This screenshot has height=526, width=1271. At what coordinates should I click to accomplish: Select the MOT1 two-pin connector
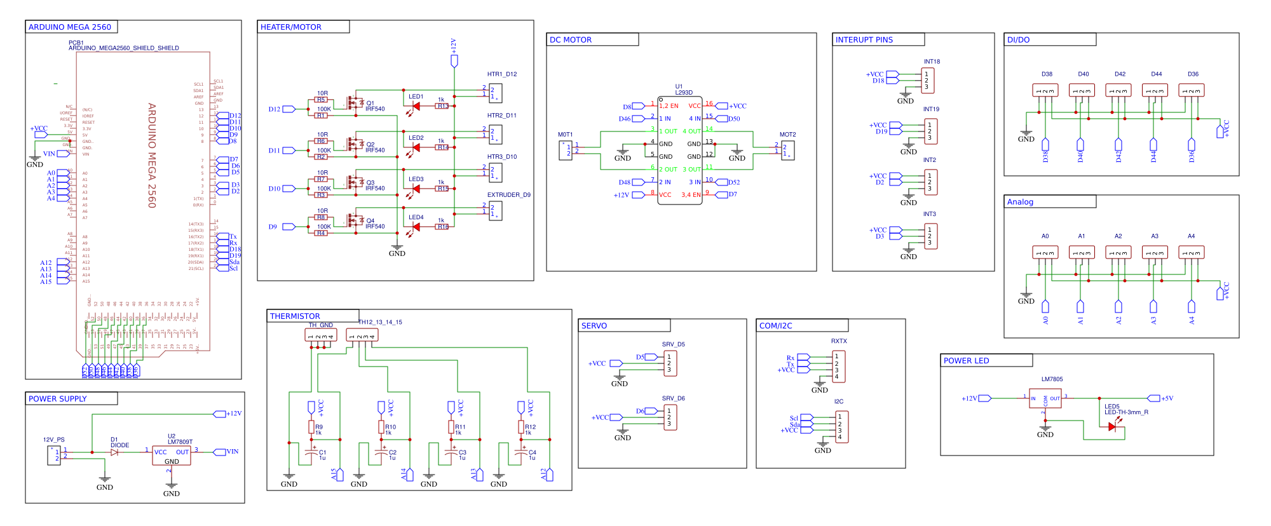(x=566, y=151)
